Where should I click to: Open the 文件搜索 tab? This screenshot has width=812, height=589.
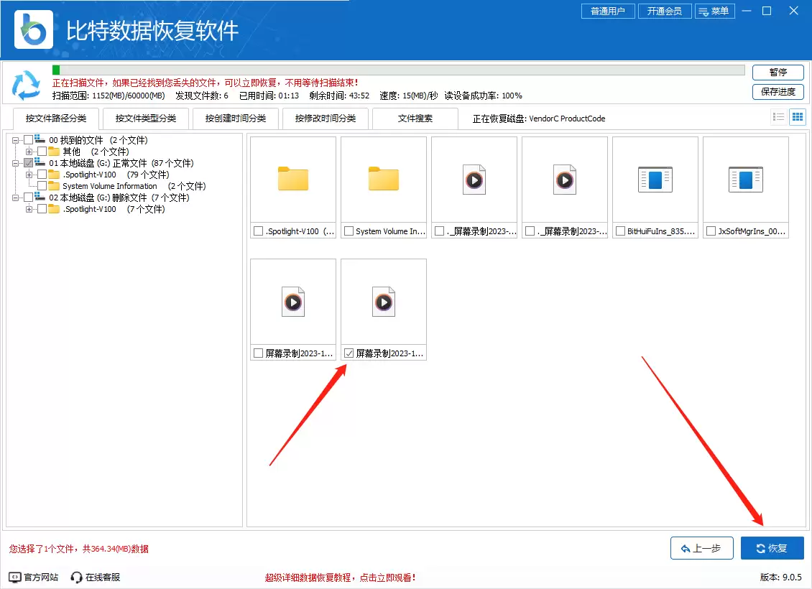click(415, 119)
